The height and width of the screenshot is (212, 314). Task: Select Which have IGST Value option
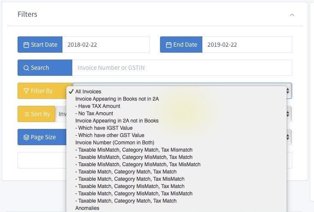coord(104,128)
